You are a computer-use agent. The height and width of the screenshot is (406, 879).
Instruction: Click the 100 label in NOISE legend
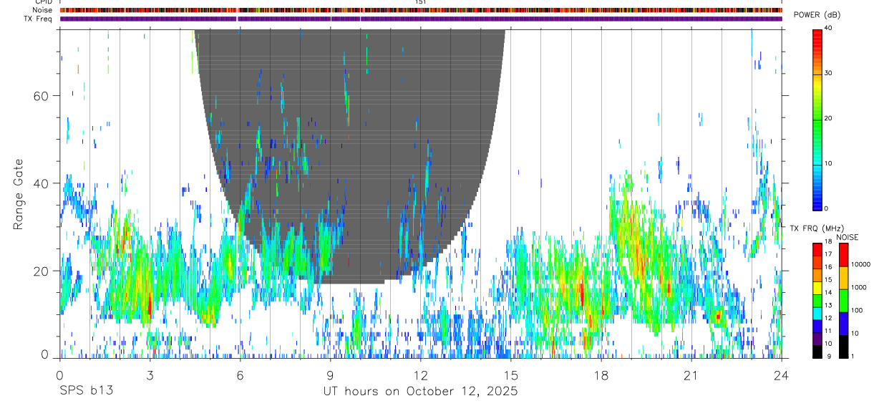point(857,310)
